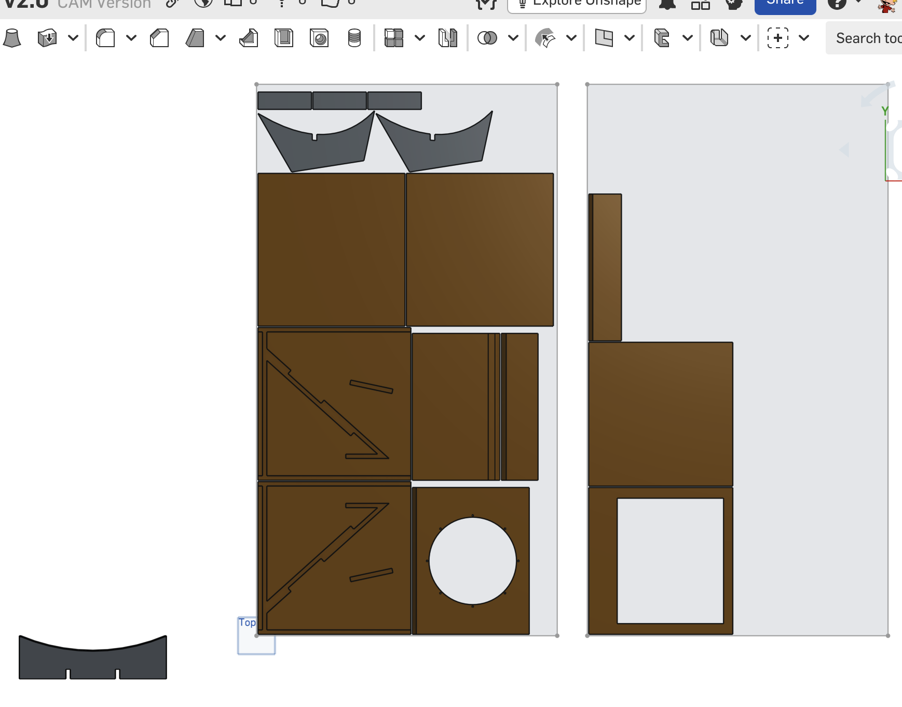The image size is (902, 707).
Task: Open the Hole tool
Action: point(319,38)
